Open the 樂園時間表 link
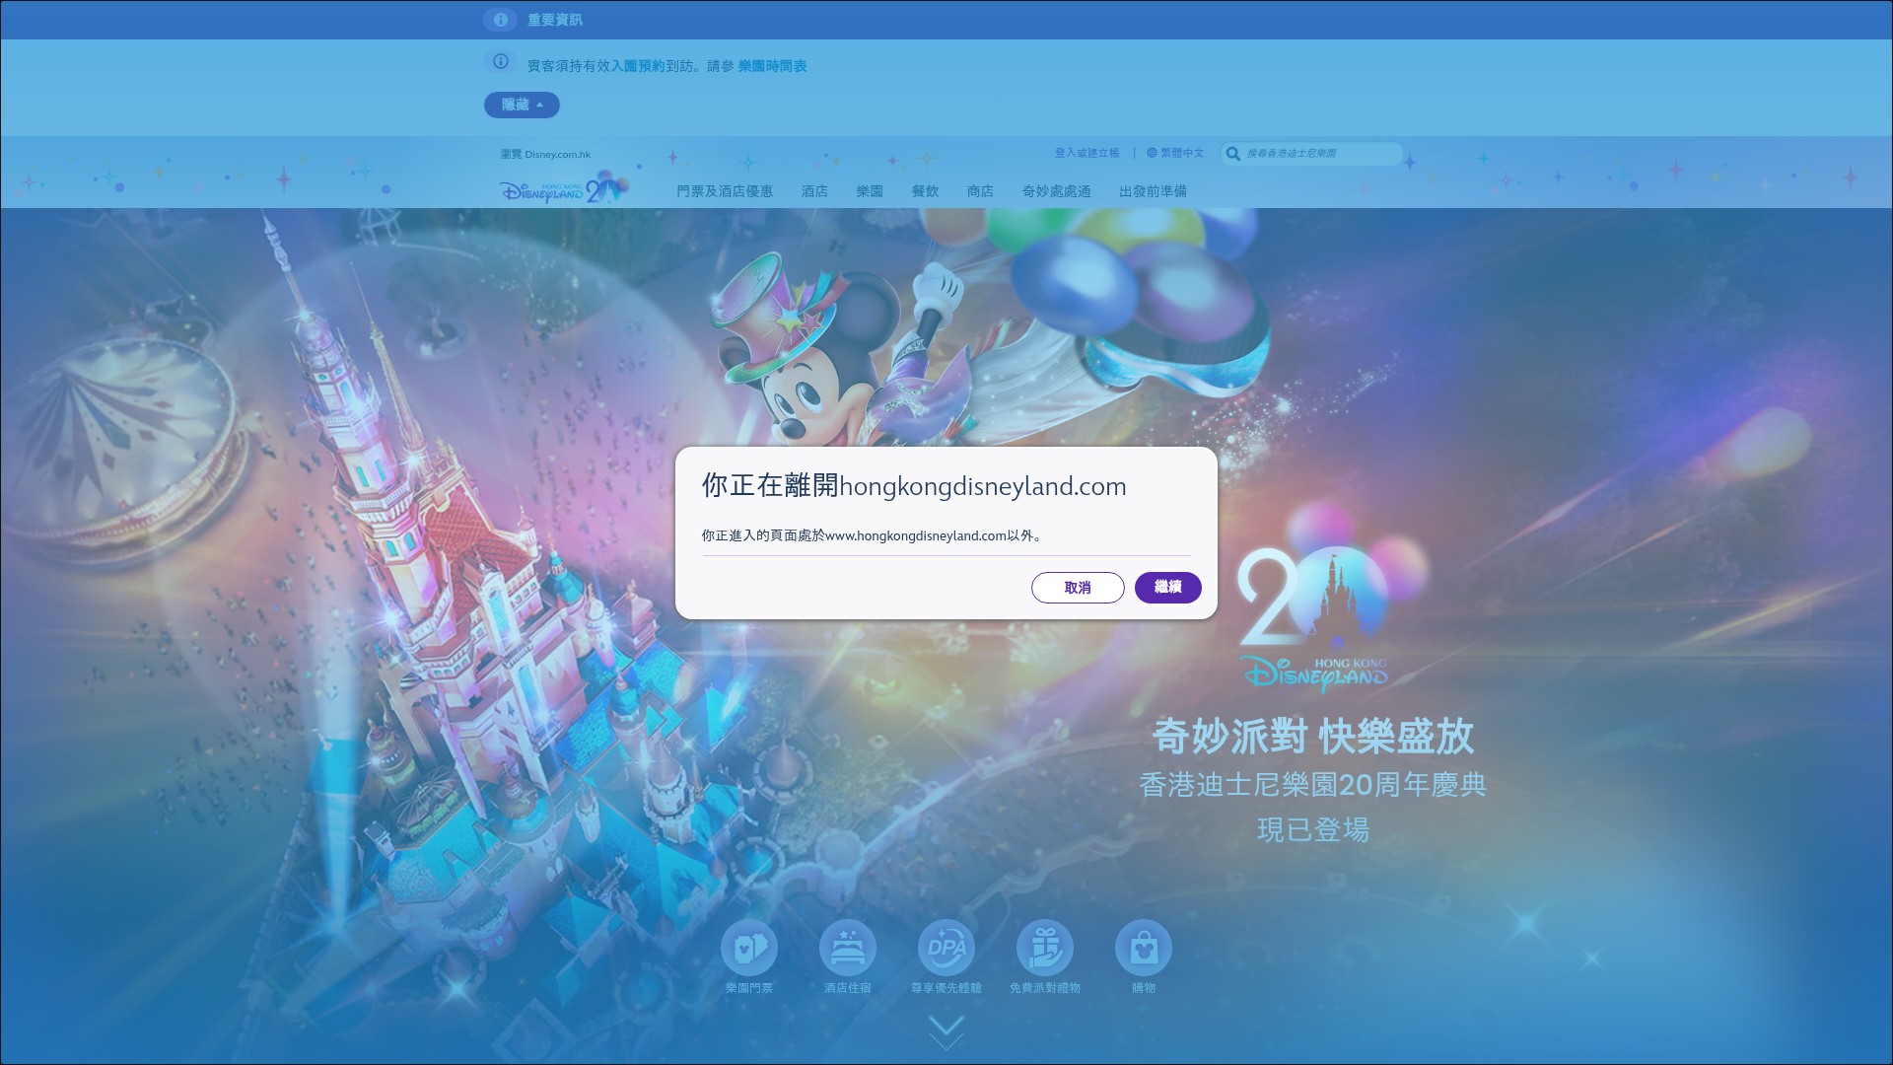The image size is (1893, 1065). coord(772,66)
